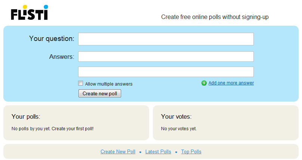
Task: Click the 'Answers:' label
Action: click(x=62, y=57)
